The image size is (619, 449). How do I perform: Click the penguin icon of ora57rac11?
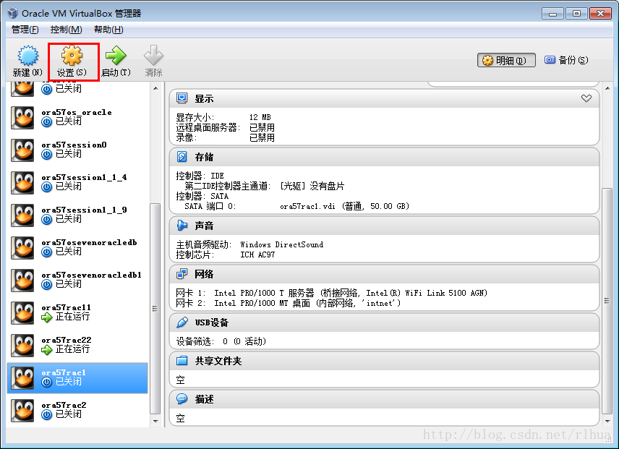coord(22,313)
